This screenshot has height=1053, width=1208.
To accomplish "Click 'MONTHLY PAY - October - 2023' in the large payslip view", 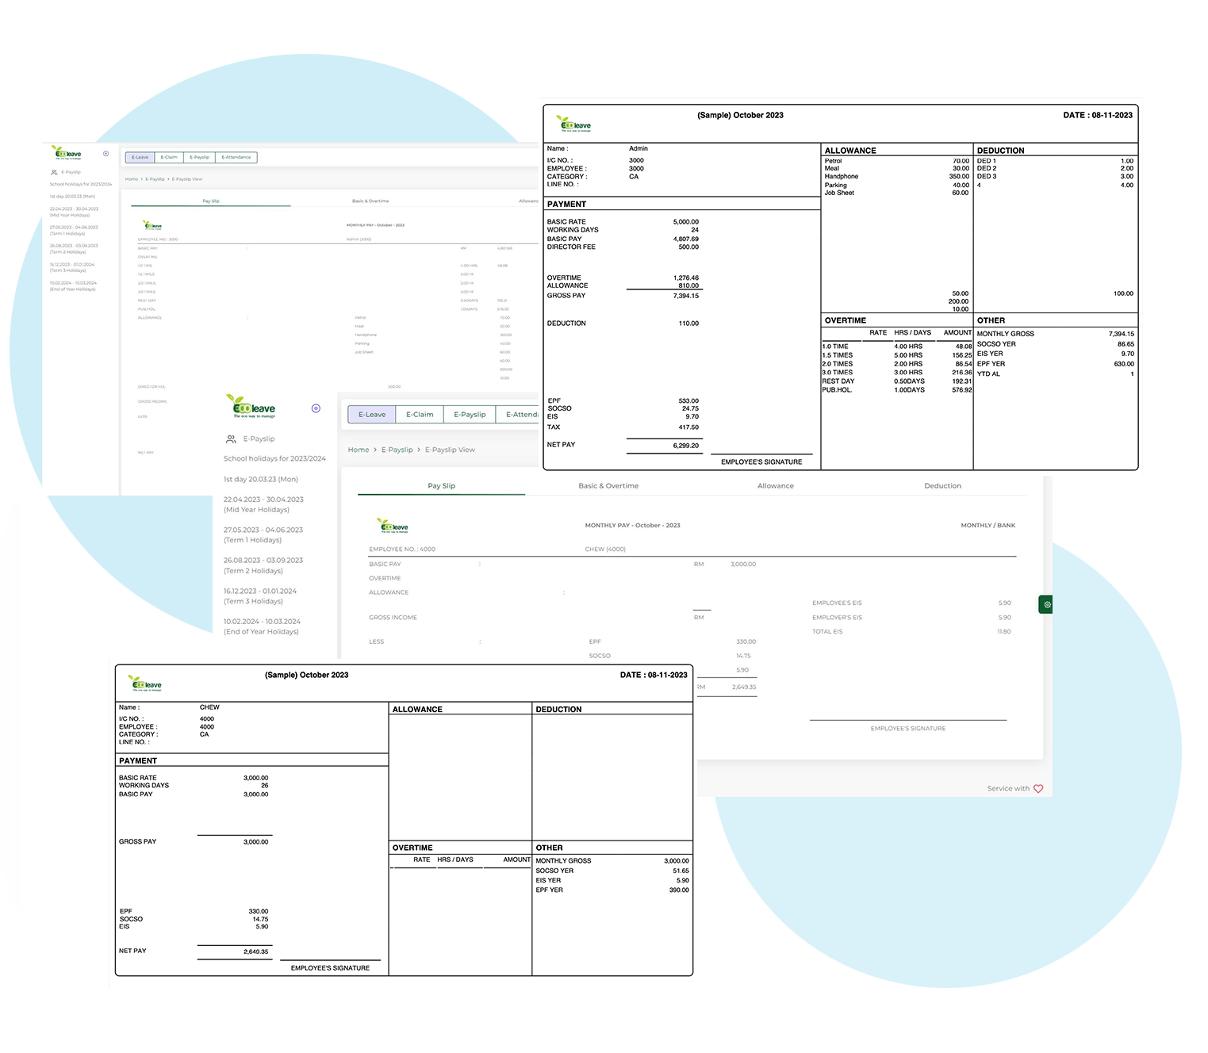I will [632, 525].
